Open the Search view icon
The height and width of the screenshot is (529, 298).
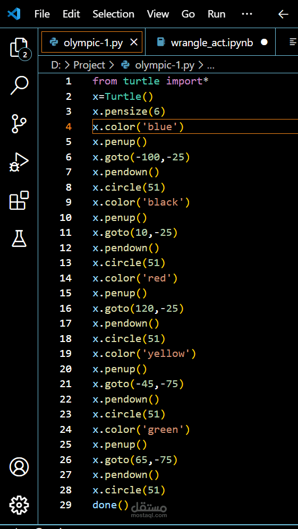pos(19,86)
